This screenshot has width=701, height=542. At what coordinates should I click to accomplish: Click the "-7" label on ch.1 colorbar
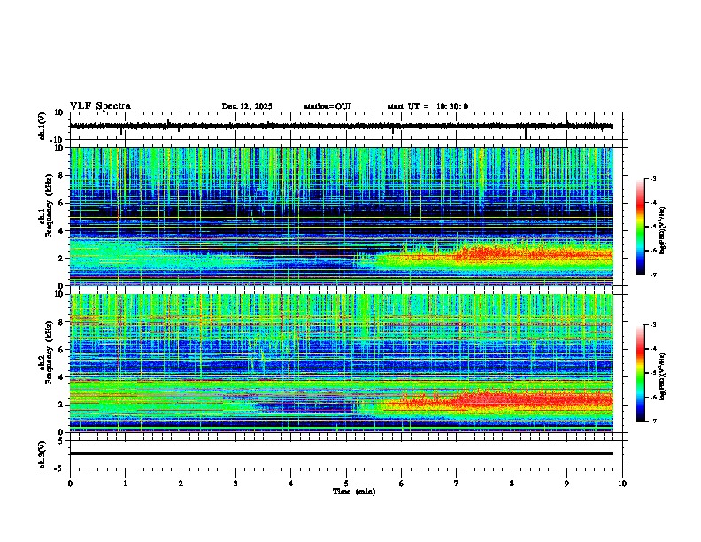[653, 275]
